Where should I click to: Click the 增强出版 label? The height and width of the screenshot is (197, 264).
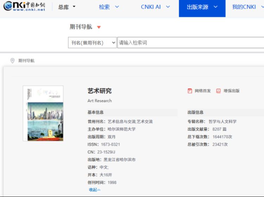[232, 91]
